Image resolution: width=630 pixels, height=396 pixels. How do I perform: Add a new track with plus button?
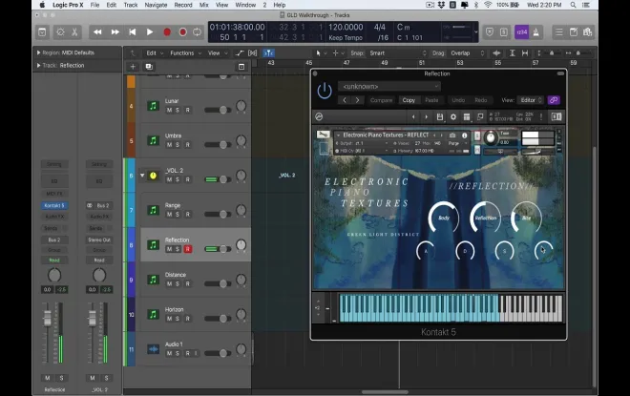(133, 67)
